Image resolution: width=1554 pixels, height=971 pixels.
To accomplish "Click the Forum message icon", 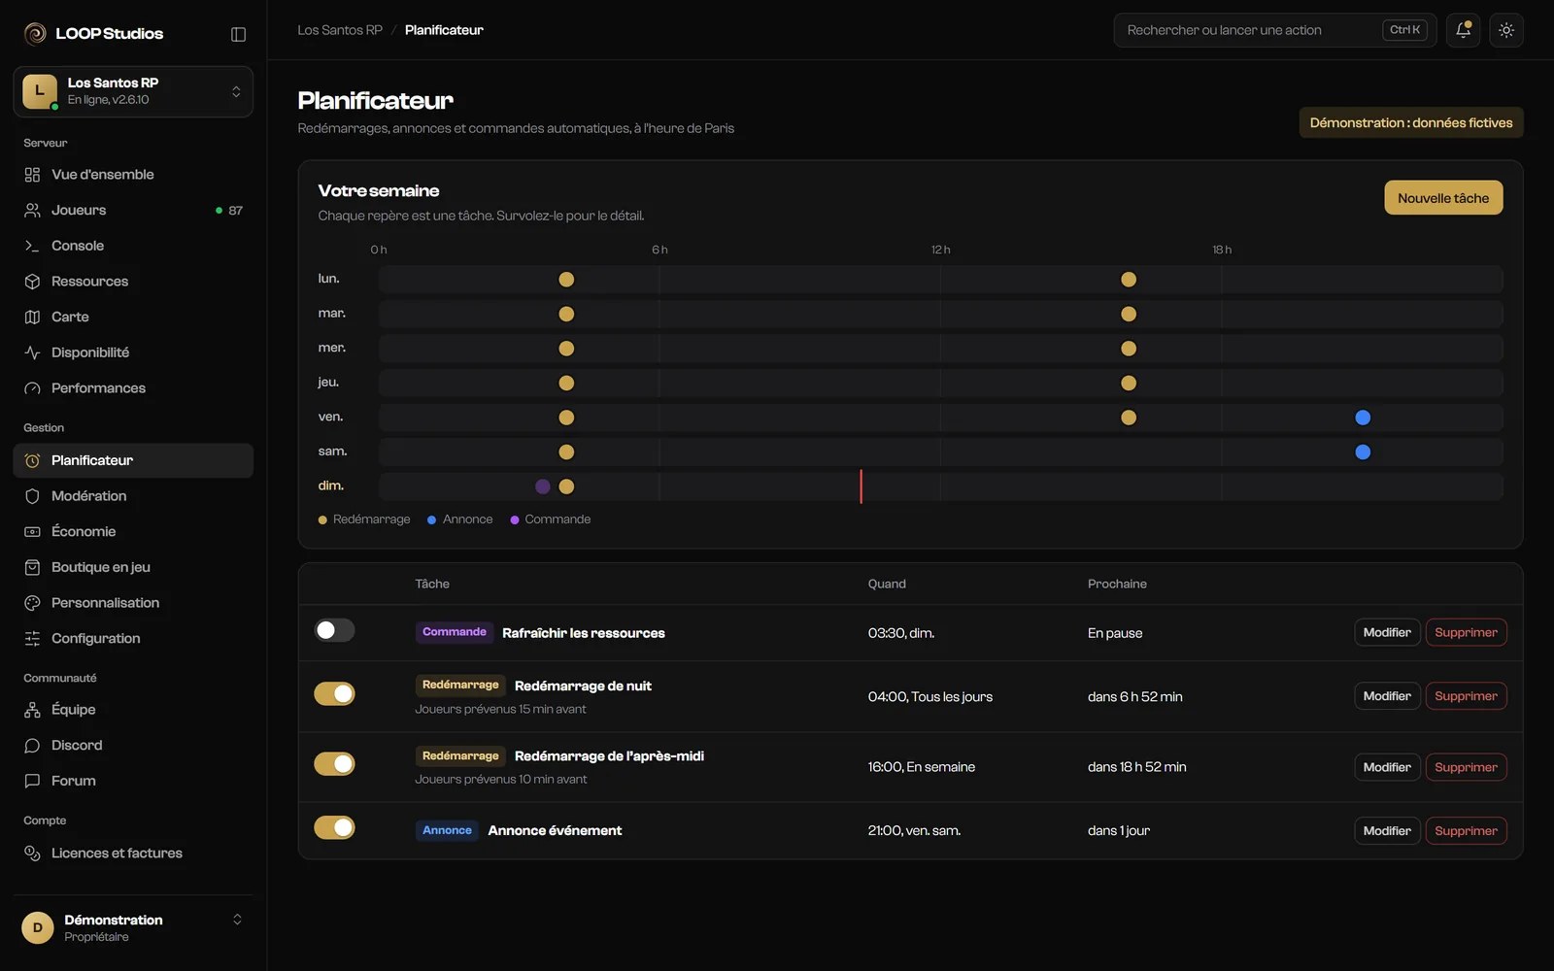I will tap(32, 781).
